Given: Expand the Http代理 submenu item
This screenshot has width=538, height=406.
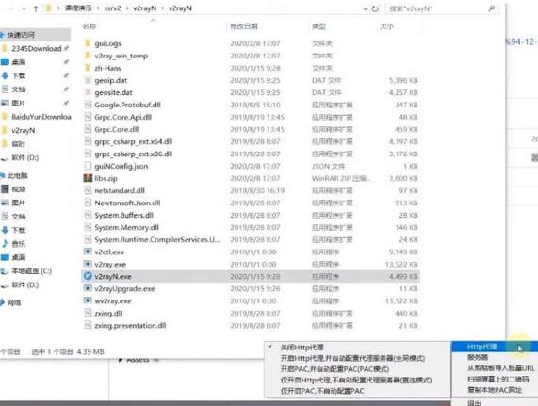Looking at the screenshot, I should point(495,347).
